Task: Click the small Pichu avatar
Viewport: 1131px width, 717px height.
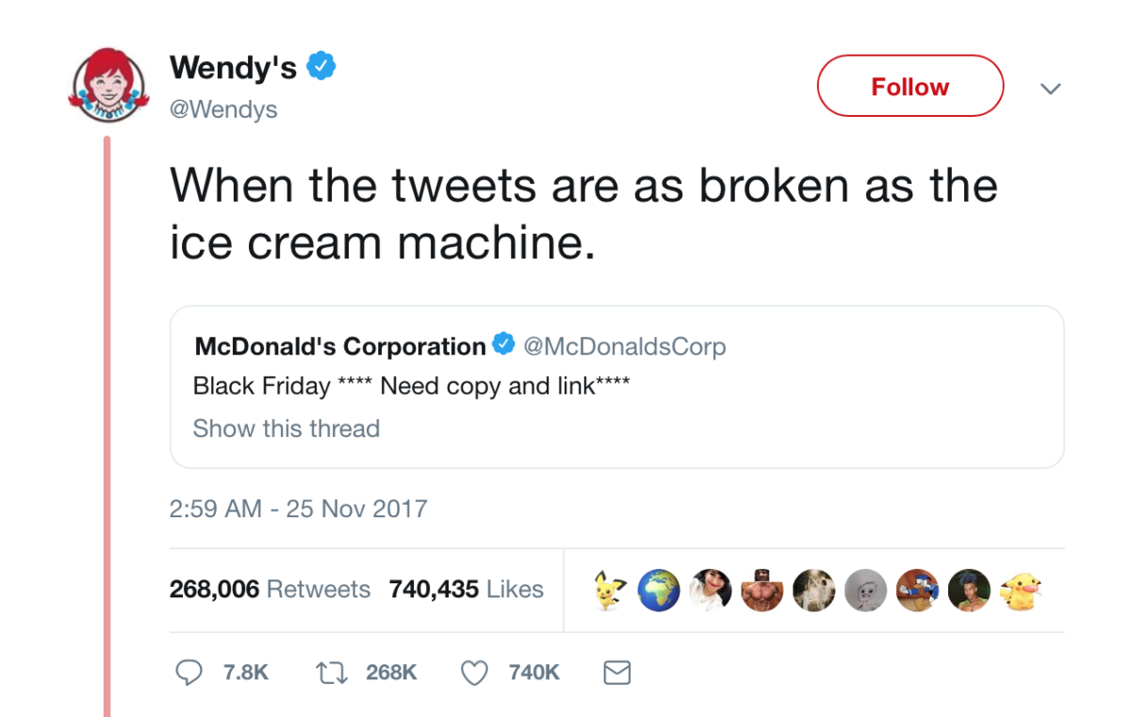Action: click(608, 590)
